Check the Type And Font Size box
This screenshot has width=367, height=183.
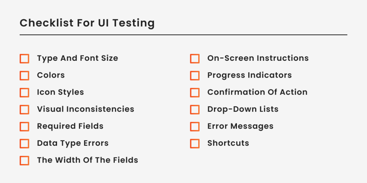click(x=24, y=59)
